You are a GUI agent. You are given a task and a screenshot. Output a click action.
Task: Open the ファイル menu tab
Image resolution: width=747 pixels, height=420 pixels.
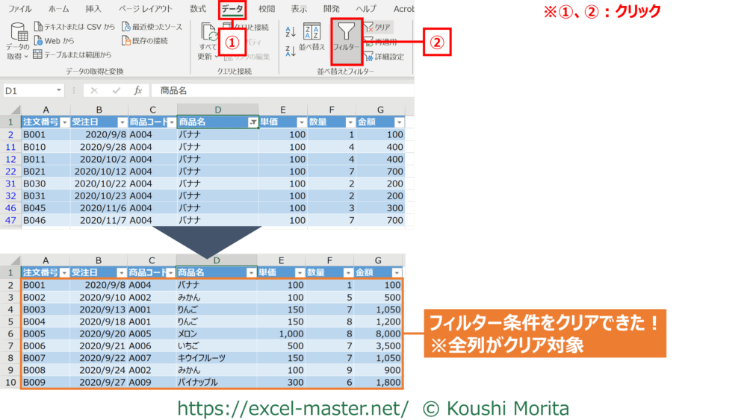pos(19,9)
